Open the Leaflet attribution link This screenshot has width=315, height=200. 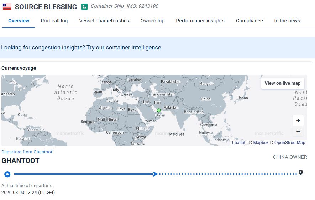tap(238, 143)
